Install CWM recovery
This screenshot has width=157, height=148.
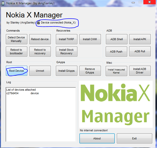coord(90,39)
